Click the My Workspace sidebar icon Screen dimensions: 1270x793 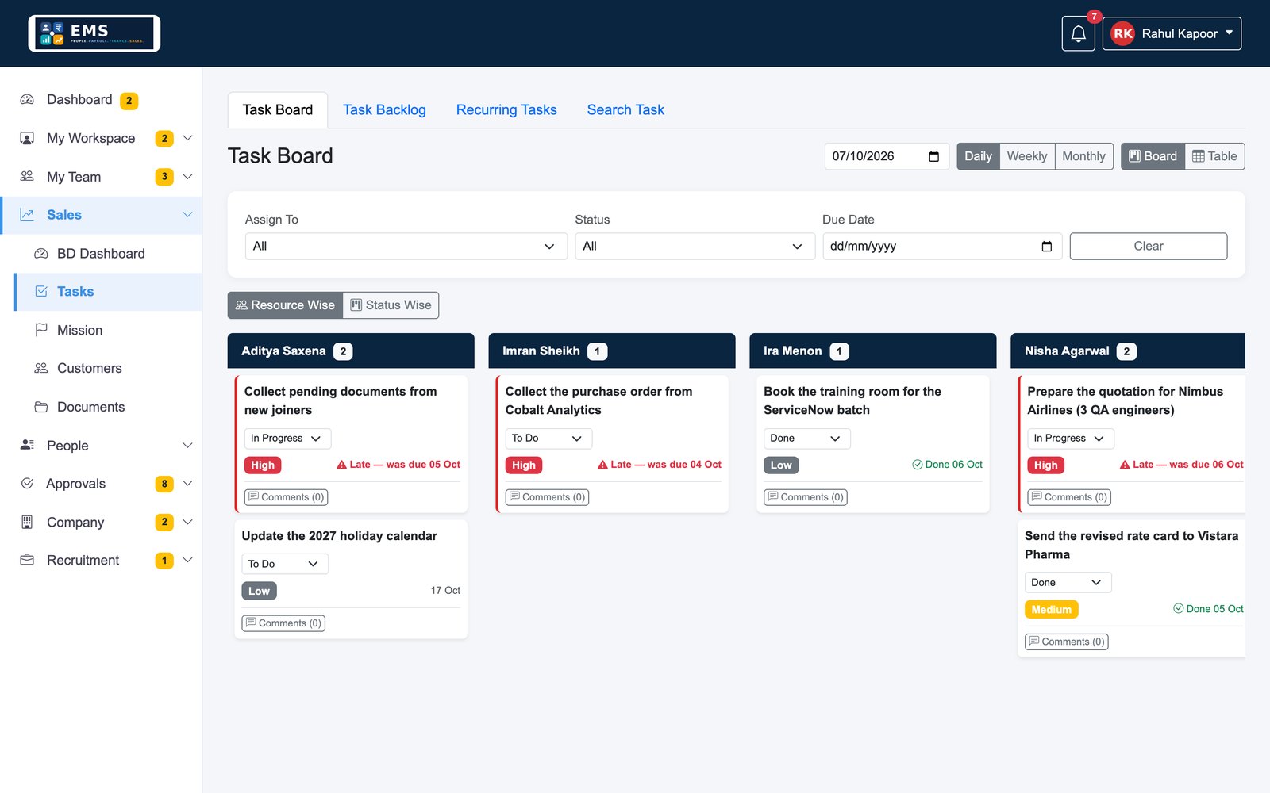pos(27,138)
